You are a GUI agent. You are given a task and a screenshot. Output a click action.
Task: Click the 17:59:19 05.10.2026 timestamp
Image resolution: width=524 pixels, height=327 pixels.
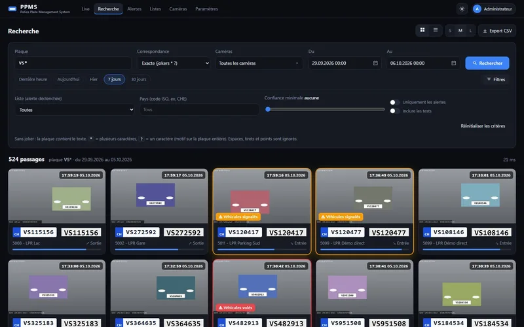(x=81, y=175)
